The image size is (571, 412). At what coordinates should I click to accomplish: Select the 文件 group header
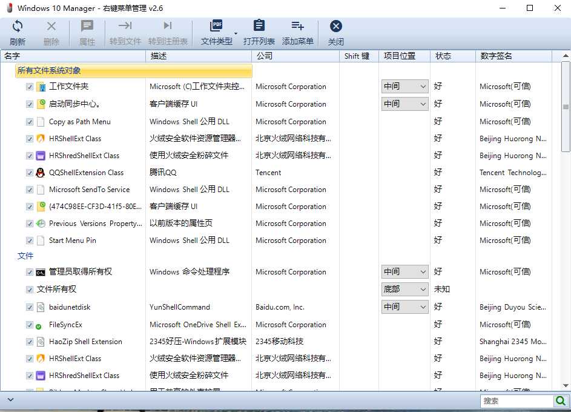pyautogui.click(x=25, y=256)
